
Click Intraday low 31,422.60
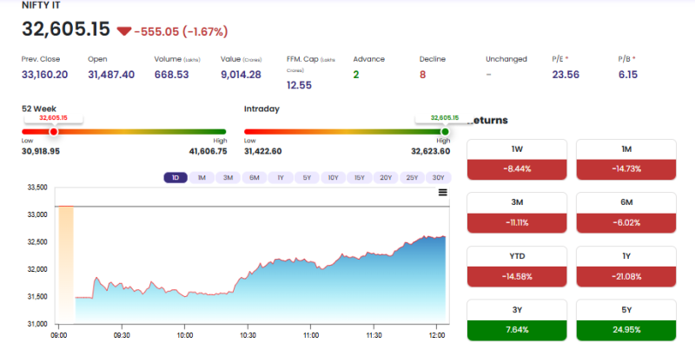click(x=263, y=151)
